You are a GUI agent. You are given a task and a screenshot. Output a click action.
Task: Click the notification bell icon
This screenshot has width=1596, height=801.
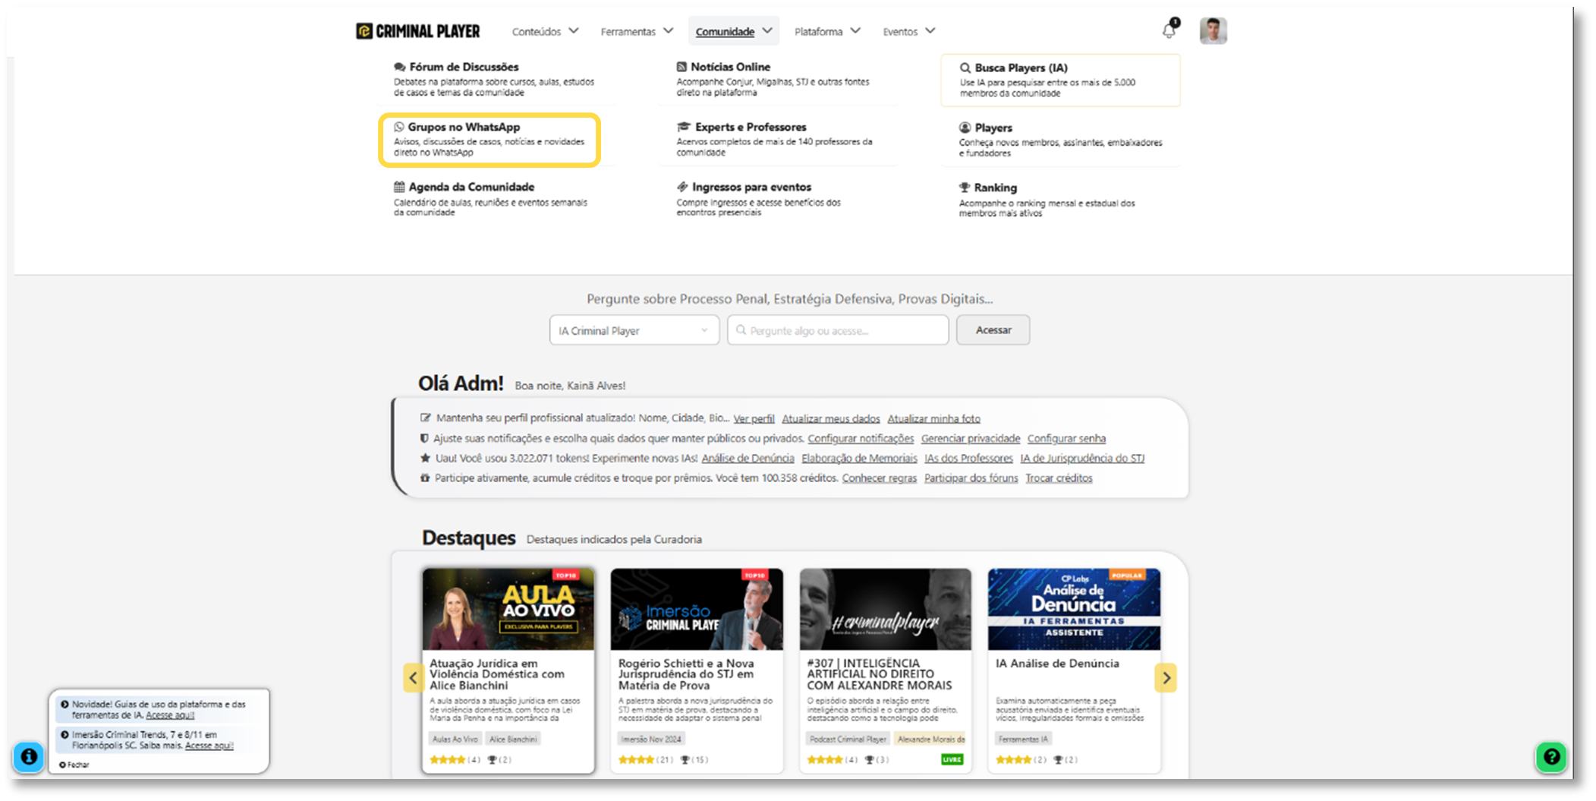pos(1169,31)
